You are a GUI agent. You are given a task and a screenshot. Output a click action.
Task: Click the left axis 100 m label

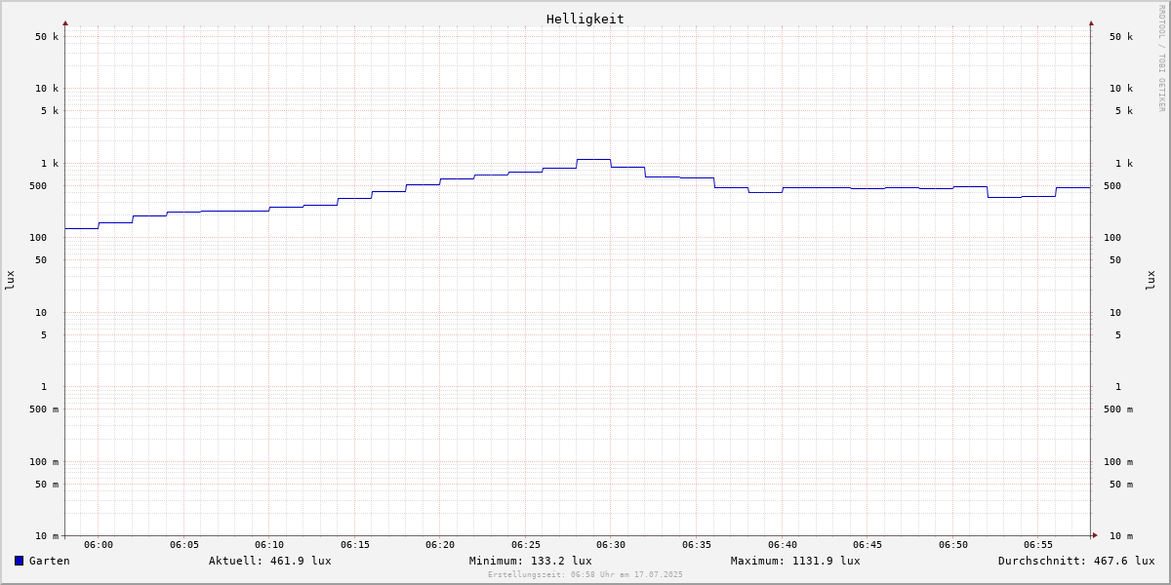point(44,462)
